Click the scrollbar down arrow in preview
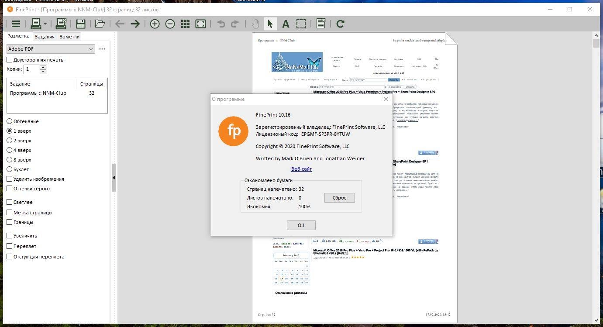This screenshot has width=603, height=327. (596, 320)
